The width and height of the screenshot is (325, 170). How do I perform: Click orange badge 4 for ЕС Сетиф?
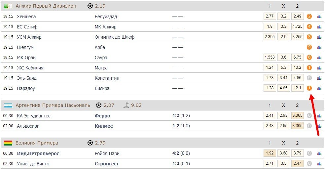[x=309, y=27]
